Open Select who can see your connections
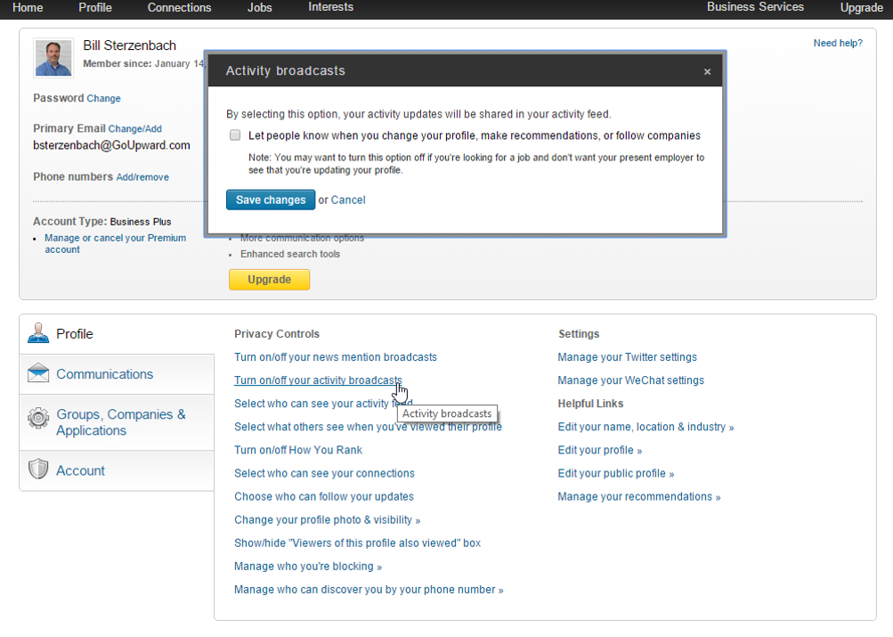The width and height of the screenshot is (893, 637). click(x=324, y=473)
